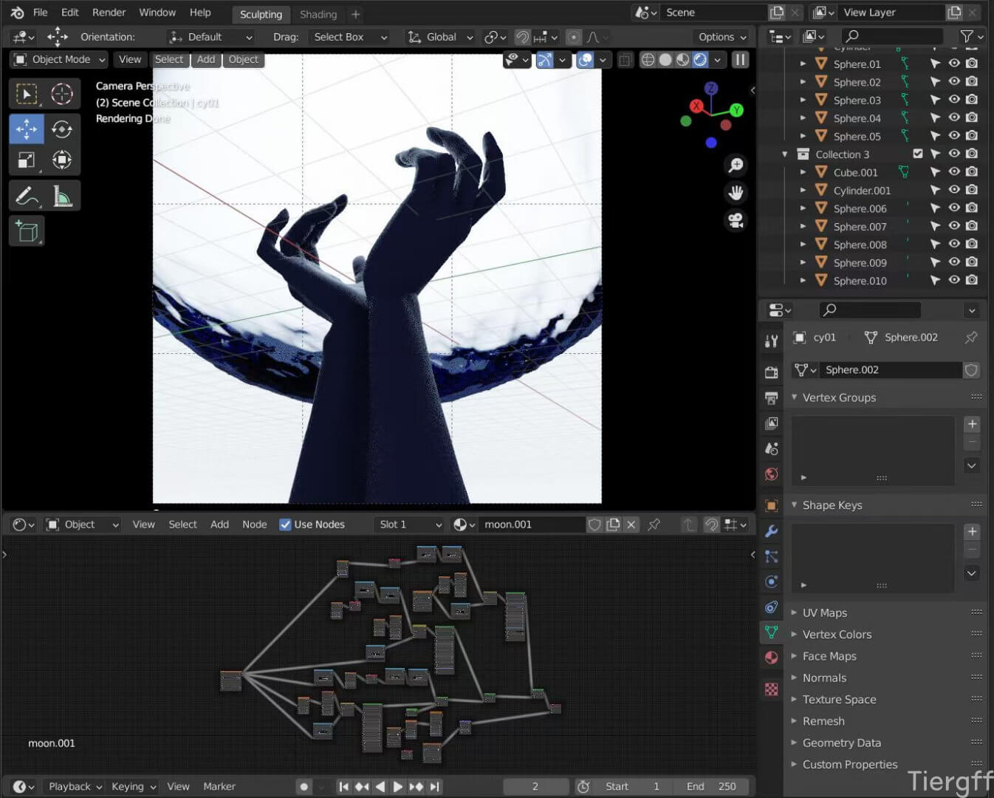Select the Move tool in the toolbar
This screenshot has height=798, width=994.
coord(27,129)
